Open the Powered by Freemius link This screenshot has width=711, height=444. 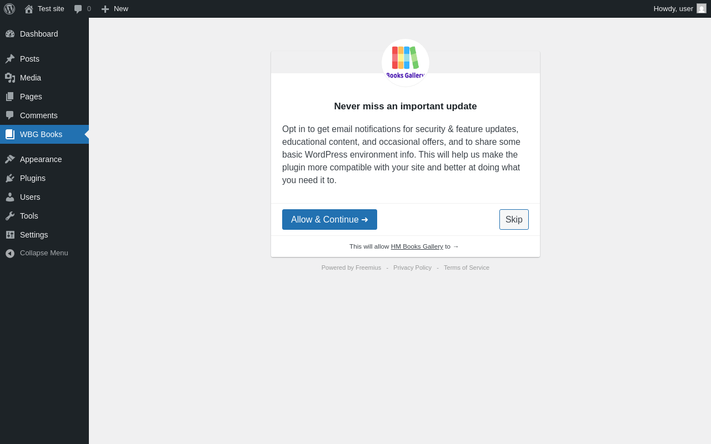click(x=351, y=268)
